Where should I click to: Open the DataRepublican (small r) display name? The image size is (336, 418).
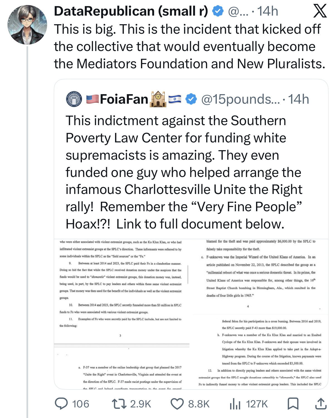pyautogui.click(x=131, y=11)
